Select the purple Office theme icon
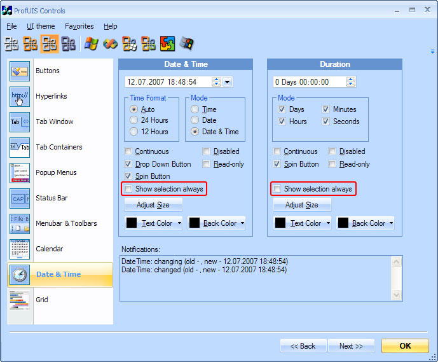Viewport: 438px width, 362px height. [x=69, y=44]
